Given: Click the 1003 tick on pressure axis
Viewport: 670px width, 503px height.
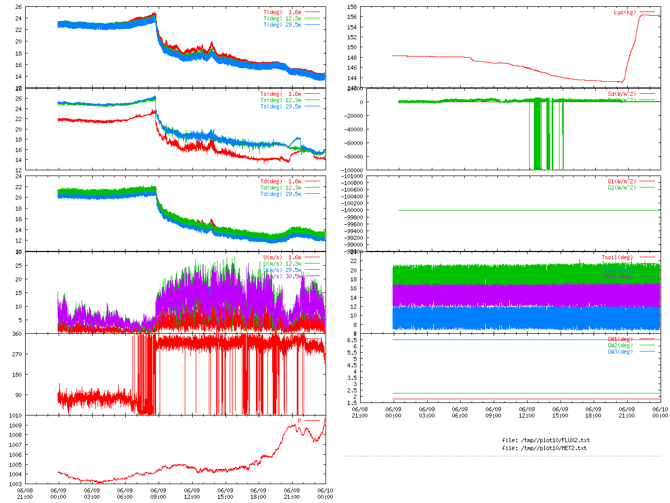Looking at the screenshot, I should (x=15, y=484).
